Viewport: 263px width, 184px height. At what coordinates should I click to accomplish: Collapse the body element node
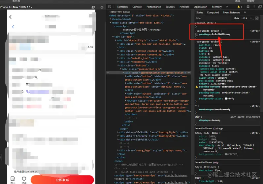coord(110,23)
